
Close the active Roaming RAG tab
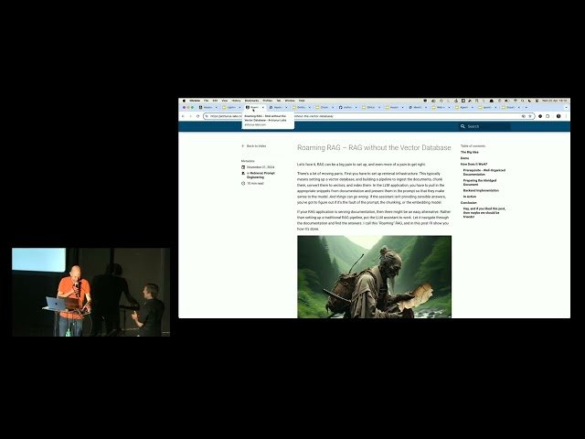pyautogui.click(x=262, y=107)
